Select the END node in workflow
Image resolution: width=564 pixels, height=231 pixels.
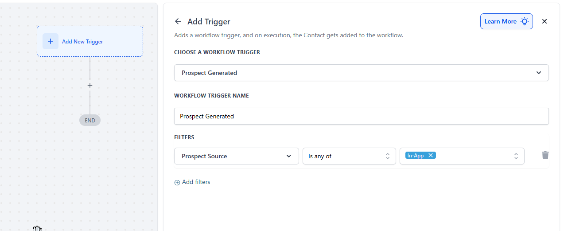click(x=90, y=120)
